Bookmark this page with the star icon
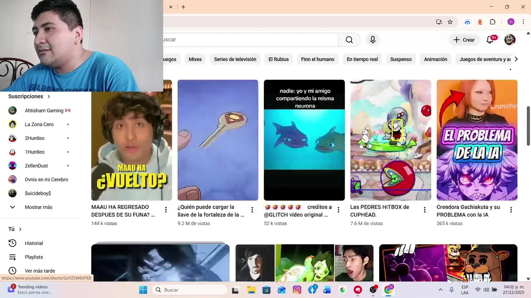 tap(450, 22)
